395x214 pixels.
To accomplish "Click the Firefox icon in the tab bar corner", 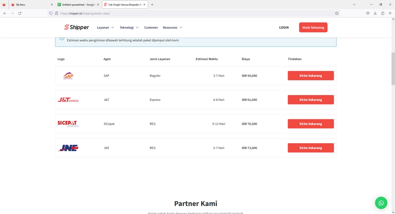I will [x=4, y=5].
